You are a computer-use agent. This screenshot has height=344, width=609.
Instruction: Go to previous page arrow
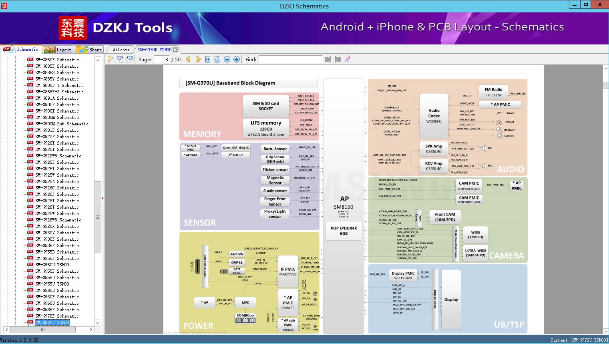tap(188, 59)
